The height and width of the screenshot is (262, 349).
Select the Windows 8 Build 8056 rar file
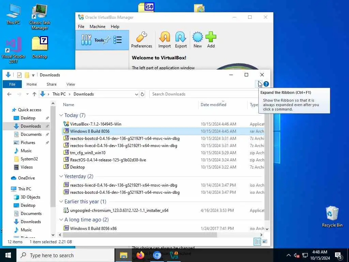pyautogui.click(x=90, y=131)
